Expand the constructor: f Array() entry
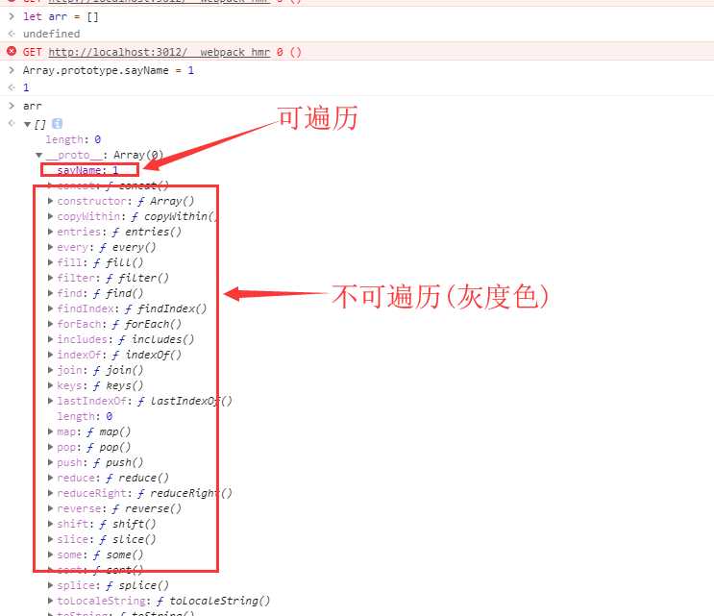 (x=51, y=201)
